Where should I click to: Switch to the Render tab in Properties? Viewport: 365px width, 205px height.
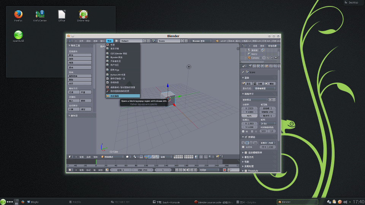[251, 66]
